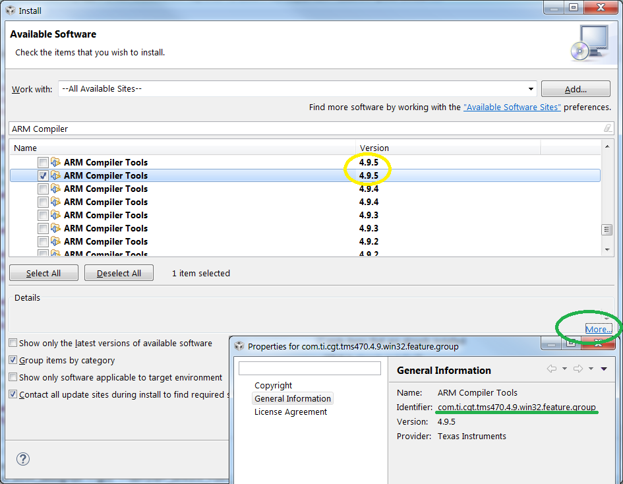
Task: Click the 'More...' link in the Details section
Action: click(x=597, y=329)
